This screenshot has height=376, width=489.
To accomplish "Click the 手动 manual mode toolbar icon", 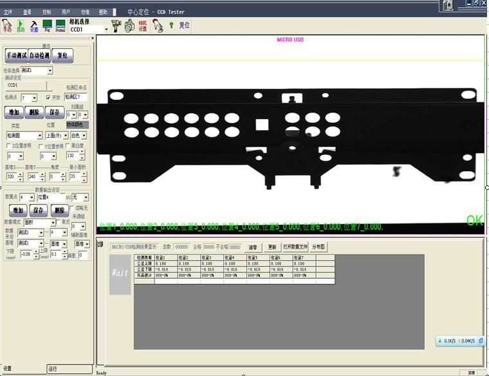I will click(x=7, y=26).
